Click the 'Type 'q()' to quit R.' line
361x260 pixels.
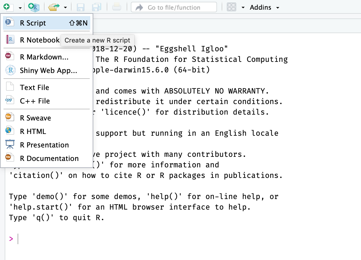(x=57, y=218)
